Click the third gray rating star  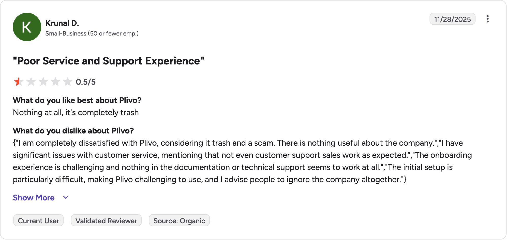click(x=43, y=82)
